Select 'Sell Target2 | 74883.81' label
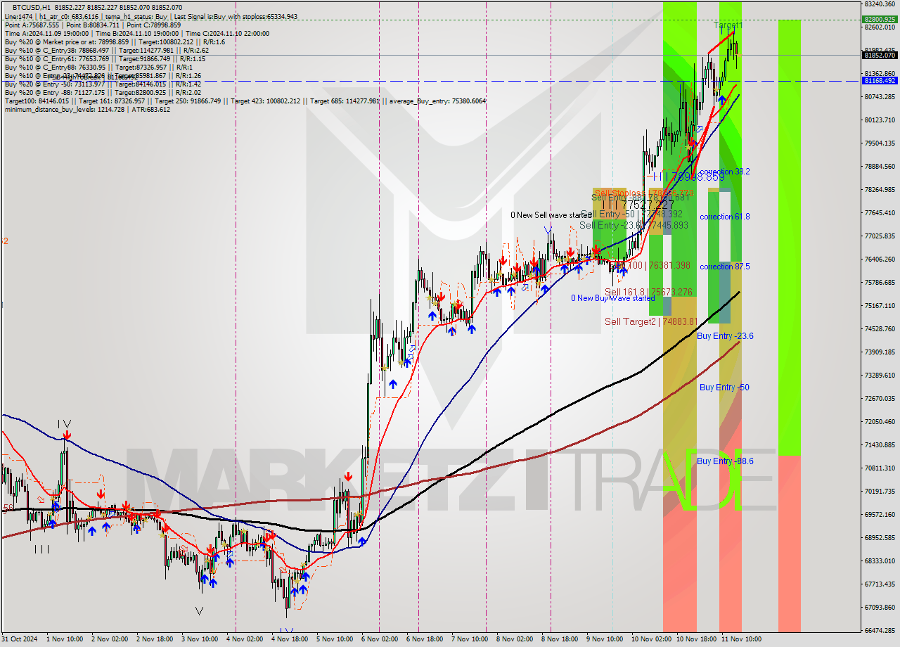The width and height of the screenshot is (900, 647). (651, 322)
